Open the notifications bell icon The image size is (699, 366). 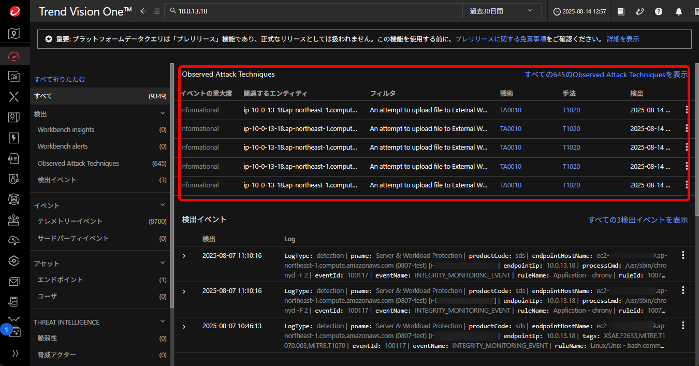pyautogui.click(x=678, y=11)
